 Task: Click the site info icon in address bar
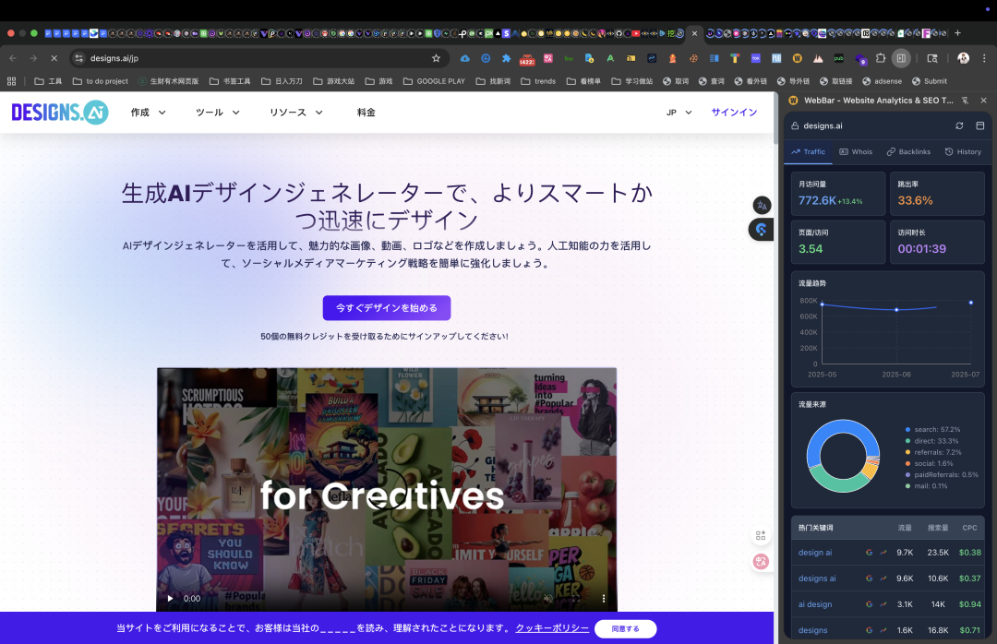(x=78, y=58)
